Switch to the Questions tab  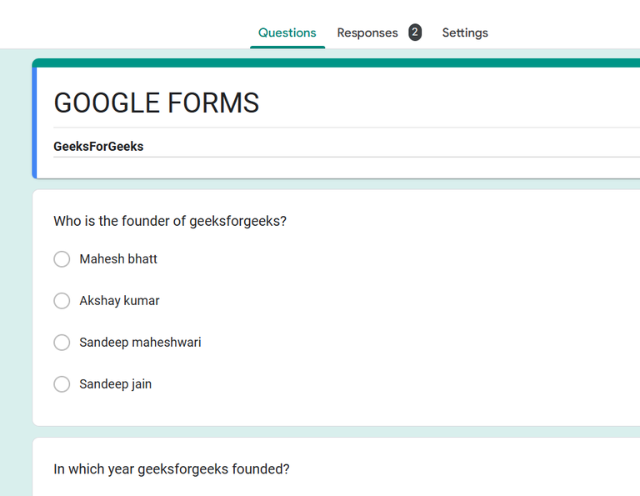coord(287,33)
